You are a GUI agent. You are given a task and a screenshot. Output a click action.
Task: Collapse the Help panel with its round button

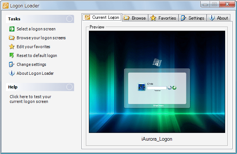[x=69, y=87]
